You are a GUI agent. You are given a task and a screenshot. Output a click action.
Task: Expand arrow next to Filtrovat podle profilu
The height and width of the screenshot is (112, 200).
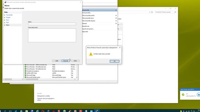116,15
